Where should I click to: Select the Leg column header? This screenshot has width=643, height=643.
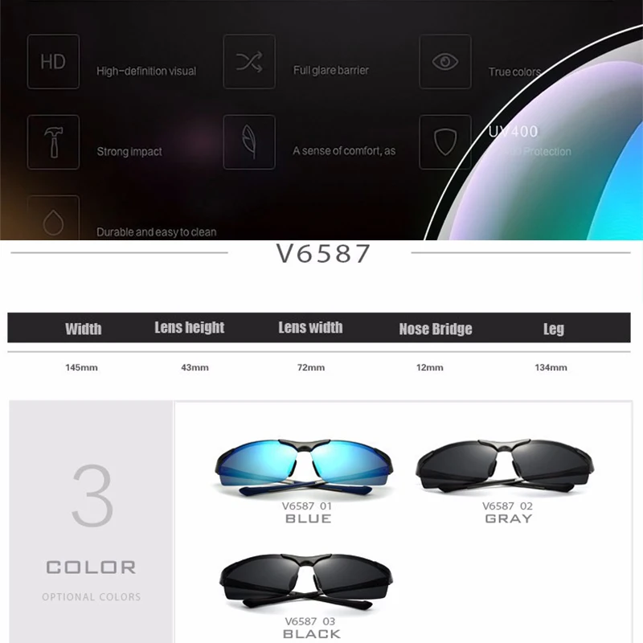click(x=554, y=329)
